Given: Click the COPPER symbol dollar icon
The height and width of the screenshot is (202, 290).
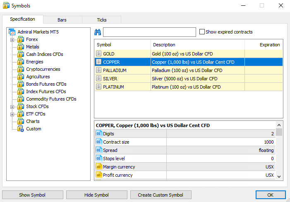Looking at the screenshot, I should (x=99, y=62).
